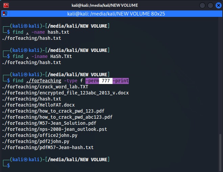Click the first round window control button
Screen dimensions: 223x172
(202, 5)
